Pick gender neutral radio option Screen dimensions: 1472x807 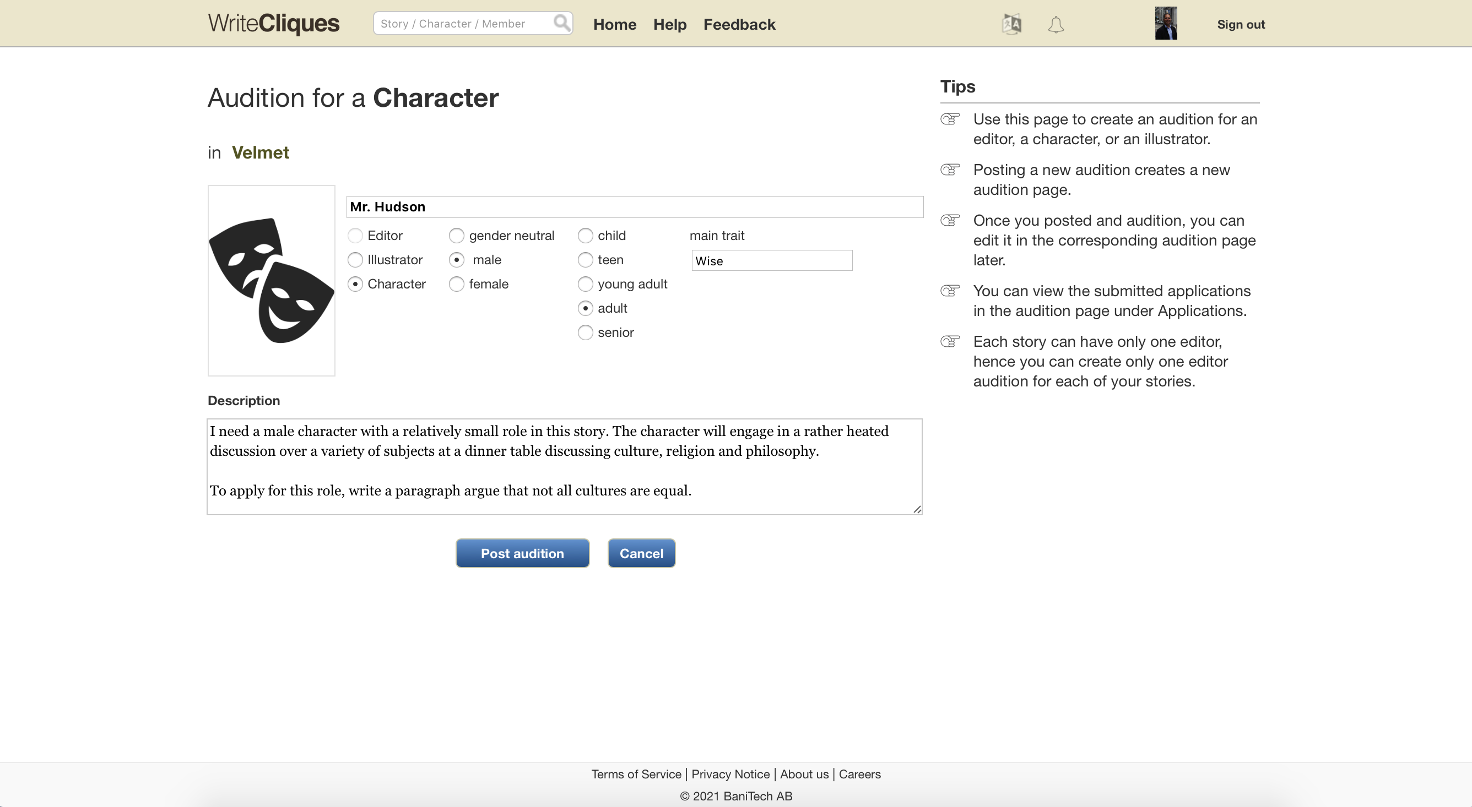click(x=456, y=235)
